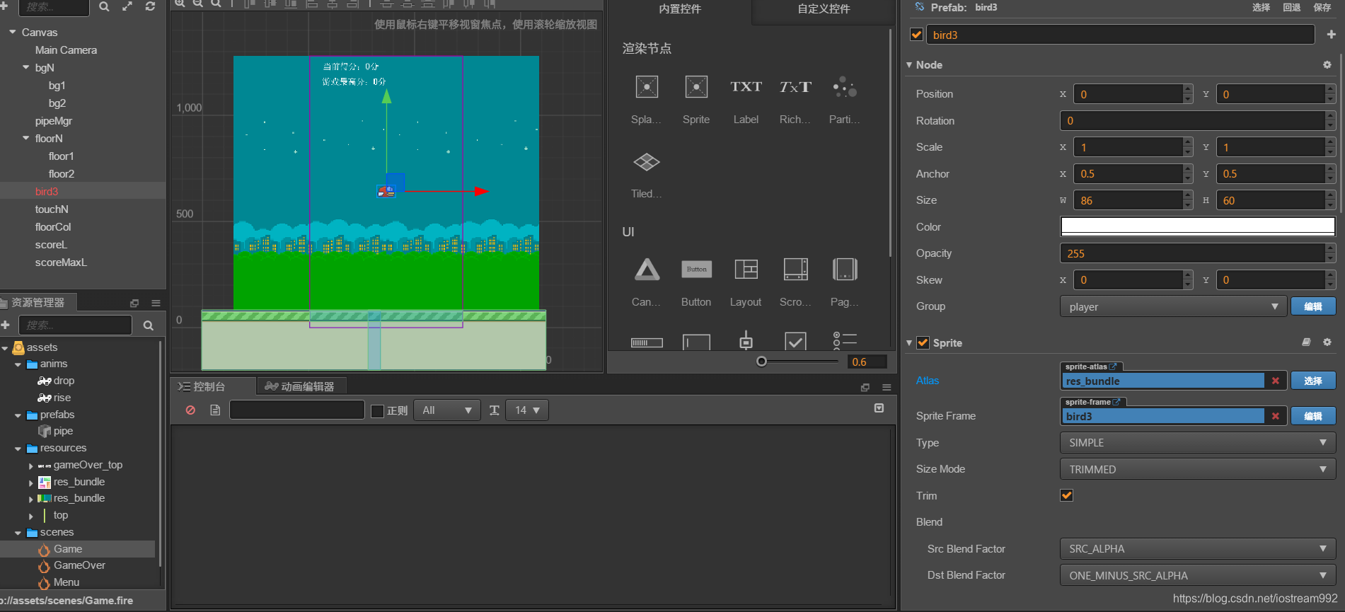This screenshot has width=1345, height=612.
Task: Select the Label (TXT) node icon
Action: pos(746,87)
